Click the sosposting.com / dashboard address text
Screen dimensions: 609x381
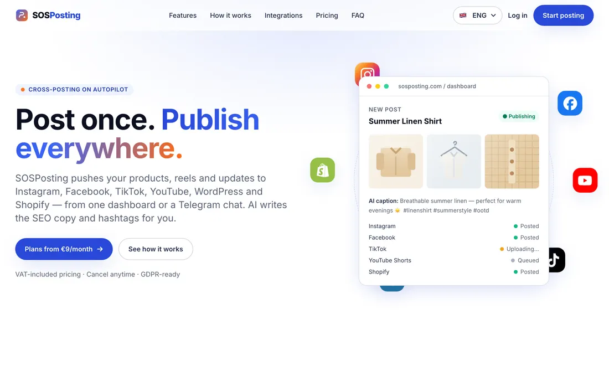[x=437, y=86]
